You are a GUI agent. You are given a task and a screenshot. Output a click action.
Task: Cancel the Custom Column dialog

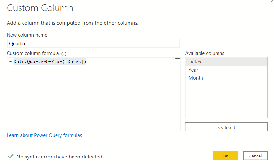tap(255, 156)
